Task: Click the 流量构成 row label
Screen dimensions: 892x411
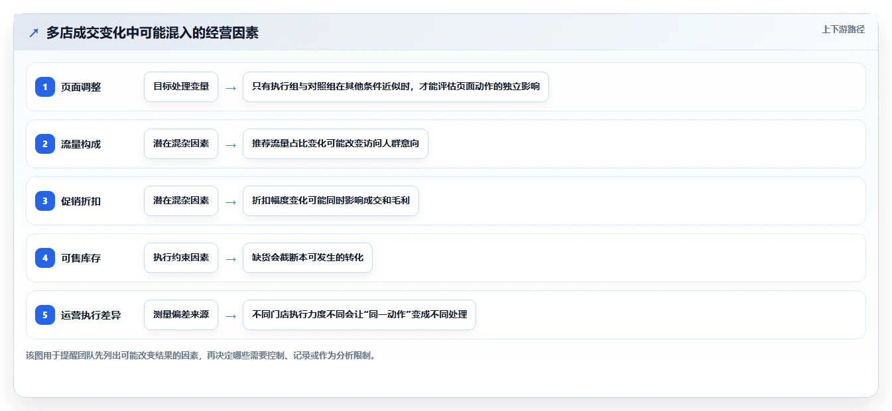Action: click(x=81, y=144)
